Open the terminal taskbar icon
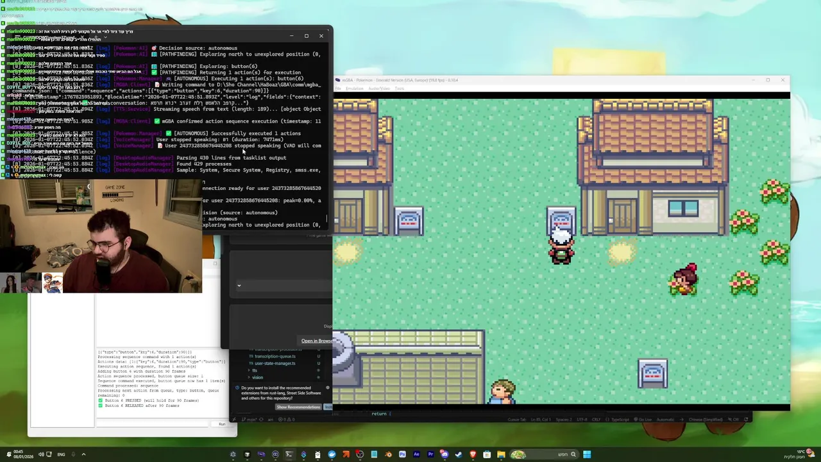821x462 pixels. [289, 454]
